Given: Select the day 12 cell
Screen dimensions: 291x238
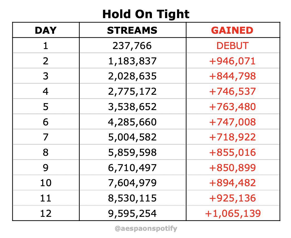Looking at the screenshot, I should (46, 213).
